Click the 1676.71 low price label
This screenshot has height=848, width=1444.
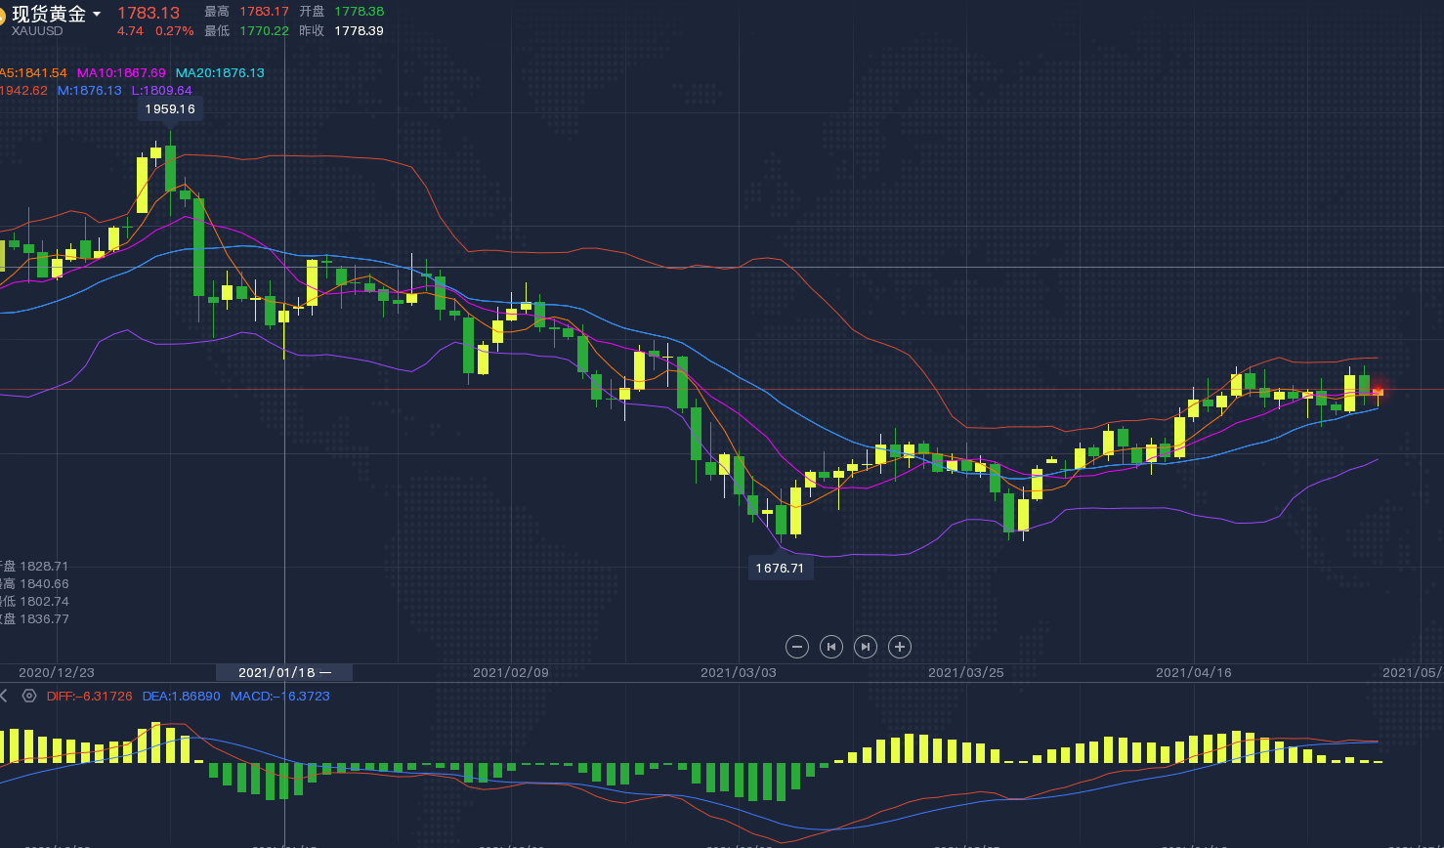click(780, 569)
